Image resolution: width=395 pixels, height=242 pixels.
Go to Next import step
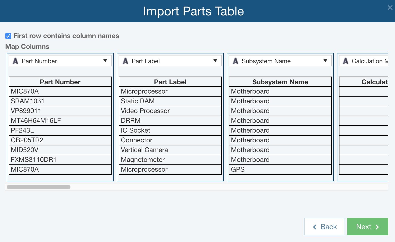click(367, 227)
